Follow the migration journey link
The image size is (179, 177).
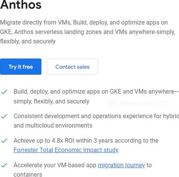(x=121, y=165)
